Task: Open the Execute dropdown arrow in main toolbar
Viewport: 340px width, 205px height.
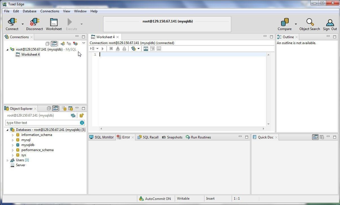Action: click(x=81, y=24)
